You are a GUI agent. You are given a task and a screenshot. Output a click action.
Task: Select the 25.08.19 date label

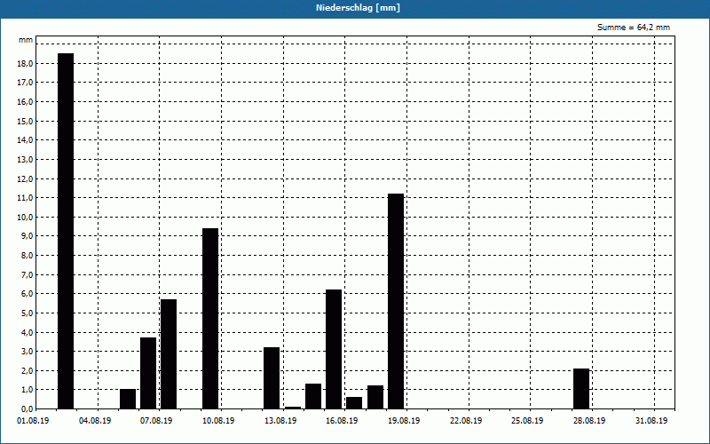coord(527,421)
